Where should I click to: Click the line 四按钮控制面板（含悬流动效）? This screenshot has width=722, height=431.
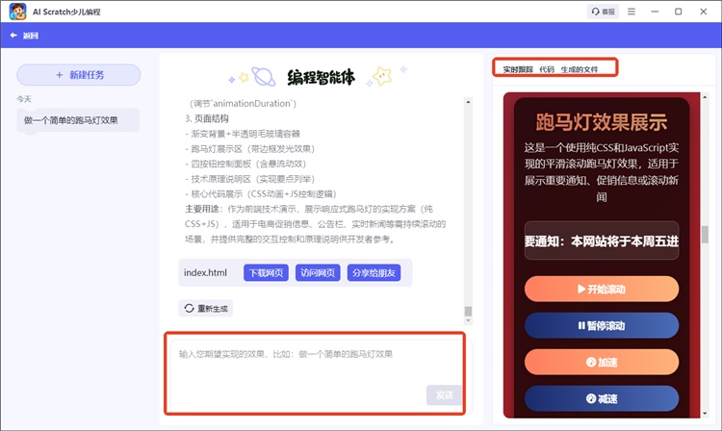[x=245, y=164]
